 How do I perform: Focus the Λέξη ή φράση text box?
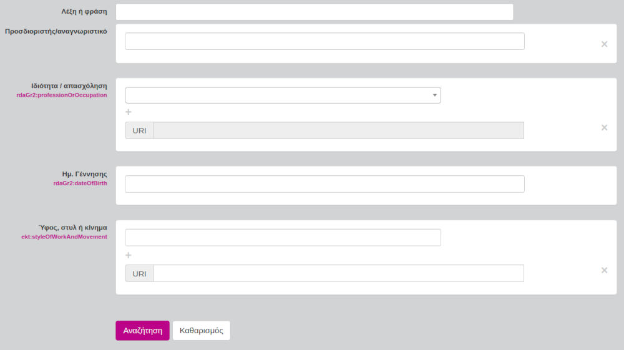[314, 12]
